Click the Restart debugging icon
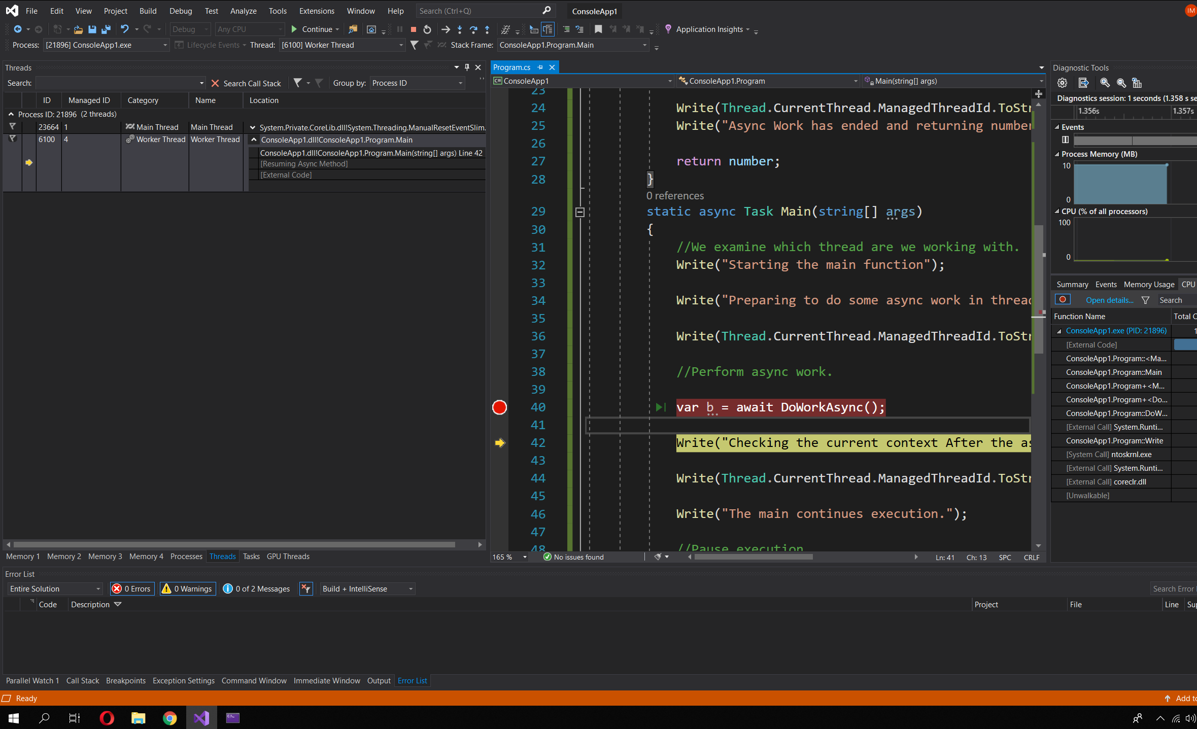The width and height of the screenshot is (1197, 729). click(x=427, y=29)
